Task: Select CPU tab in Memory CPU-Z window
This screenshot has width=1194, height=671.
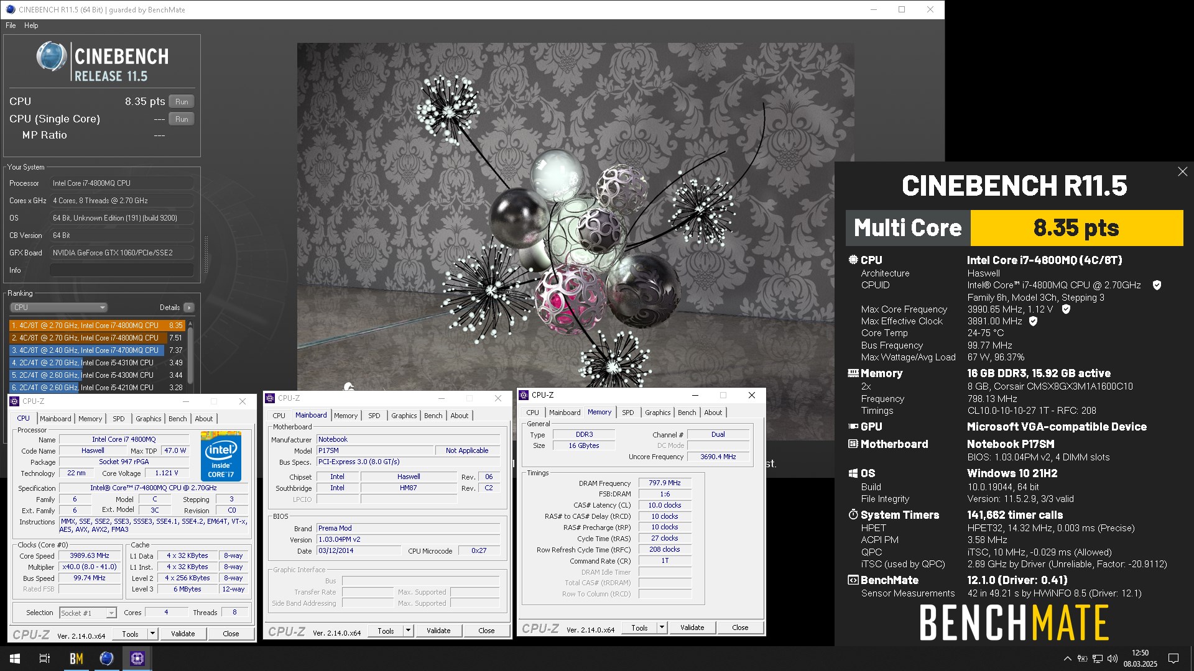Action: (533, 413)
